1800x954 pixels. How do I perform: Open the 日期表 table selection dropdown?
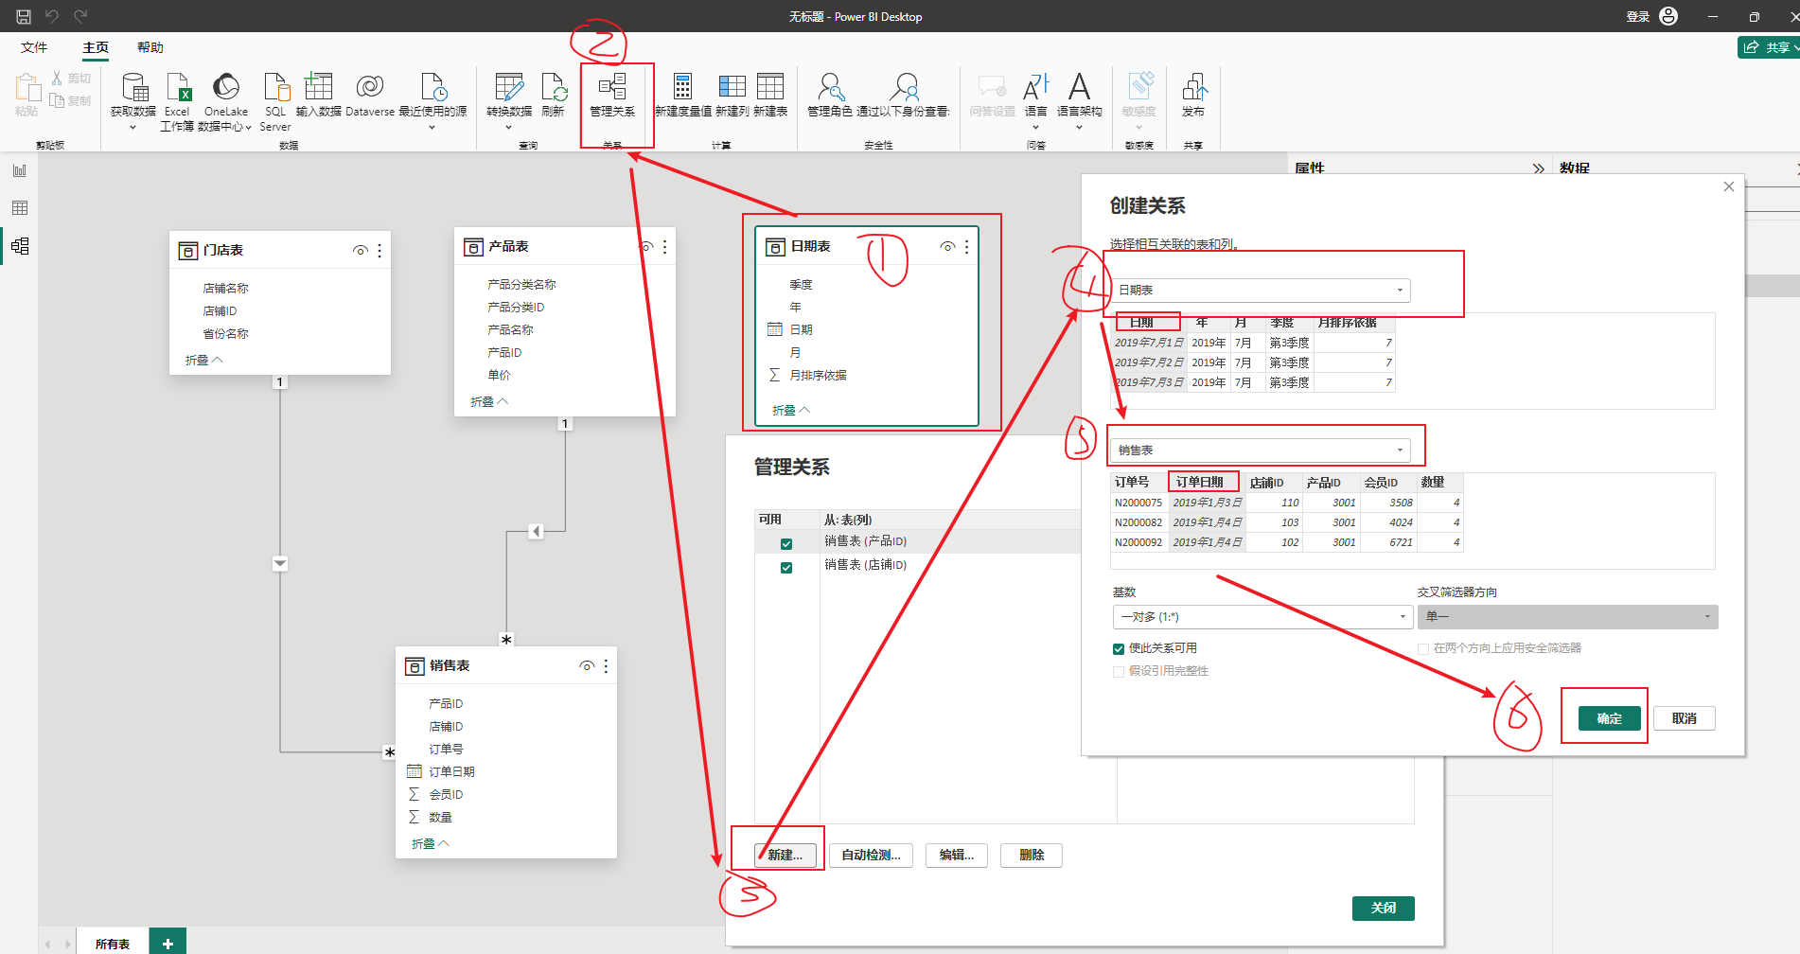pyautogui.click(x=1261, y=291)
